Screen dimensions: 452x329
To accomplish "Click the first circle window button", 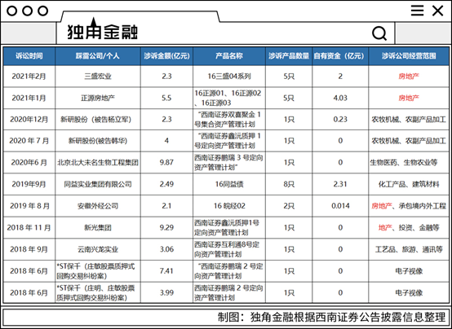I will [11, 11].
